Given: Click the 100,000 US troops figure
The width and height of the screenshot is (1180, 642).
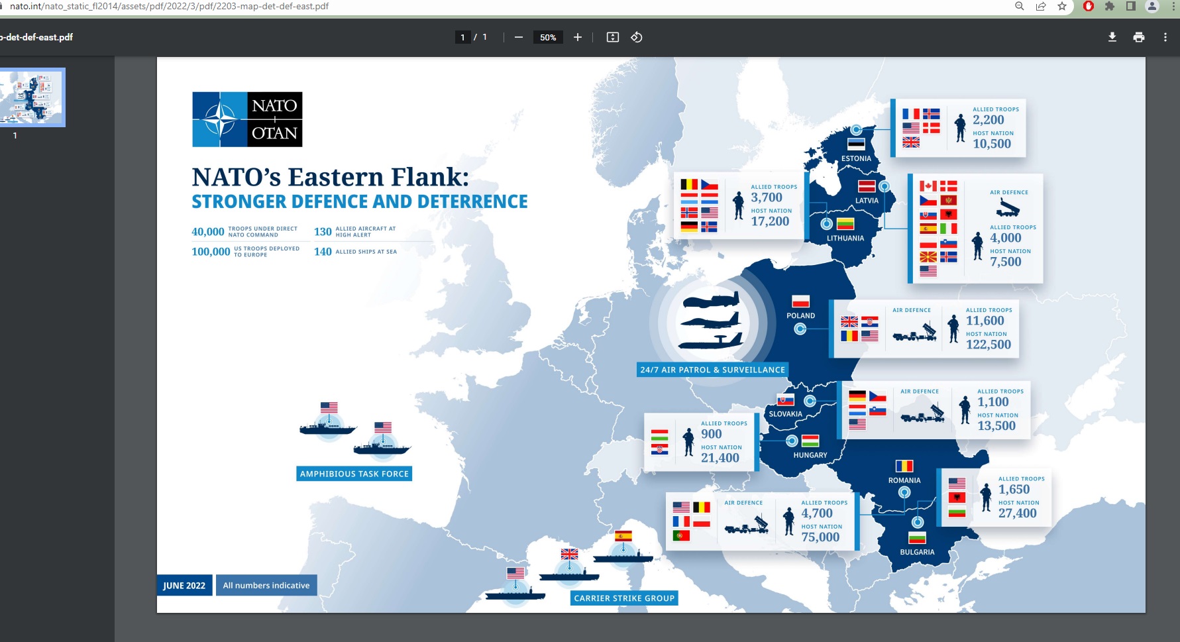Looking at the screenshot, I should pos(211,252).
